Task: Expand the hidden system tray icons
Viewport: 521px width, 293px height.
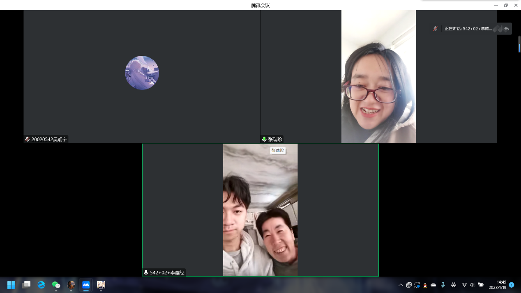Action: [401, 285]
